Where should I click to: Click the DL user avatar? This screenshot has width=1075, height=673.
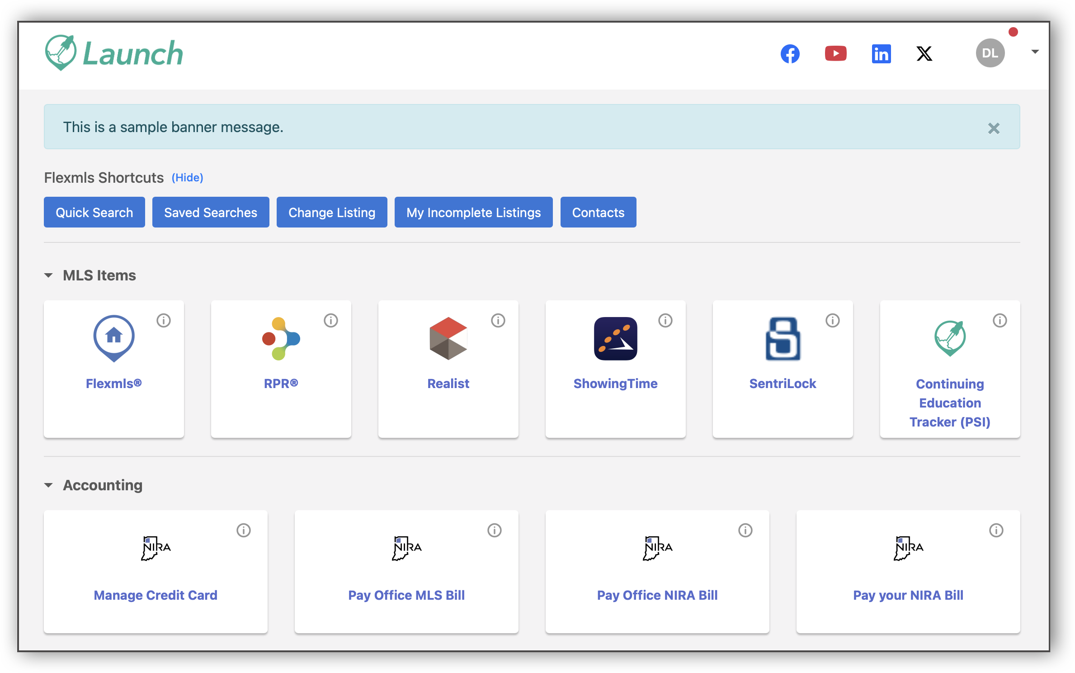pyautogui.click(x=990, y=53)
